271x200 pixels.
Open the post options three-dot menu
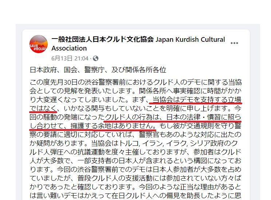[x=234, y=43]
